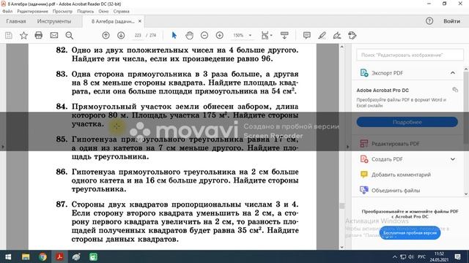The height and width of the screenshot is (263, 469).
Task: Open File Explorer from the taskbar
Action: (x=26, y=256)
